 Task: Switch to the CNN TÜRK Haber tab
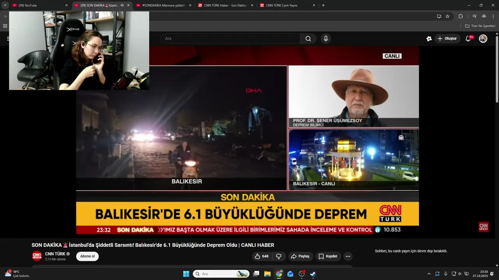225,5
